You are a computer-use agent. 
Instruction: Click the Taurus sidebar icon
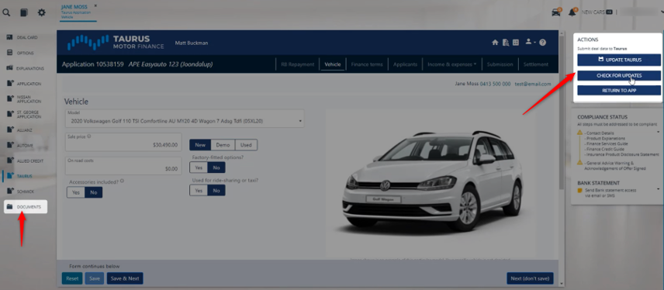coord(9,176)
